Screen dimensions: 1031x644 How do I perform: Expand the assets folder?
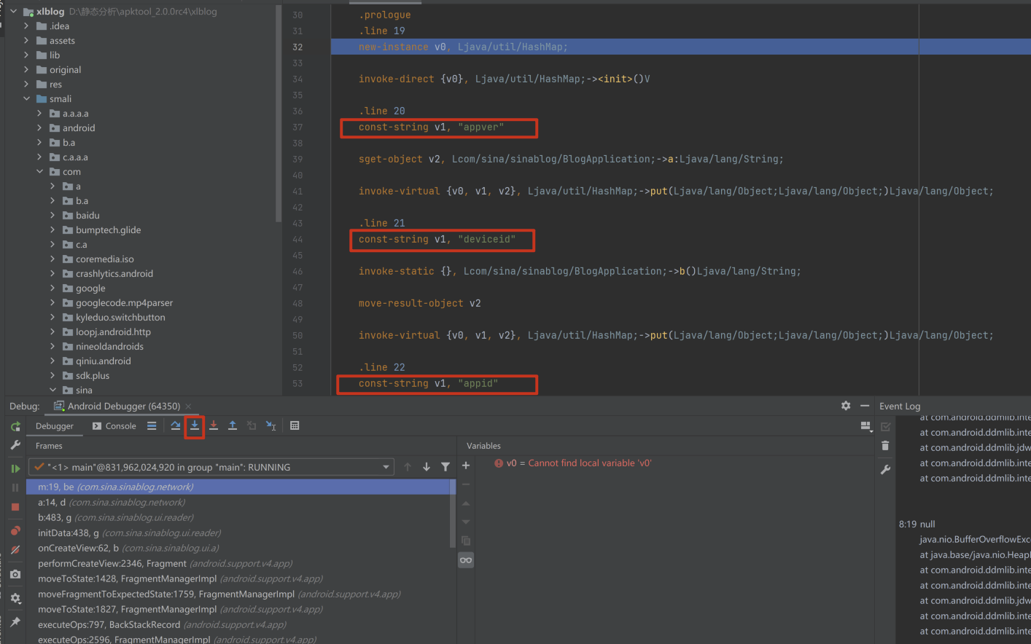pos(26,41)
